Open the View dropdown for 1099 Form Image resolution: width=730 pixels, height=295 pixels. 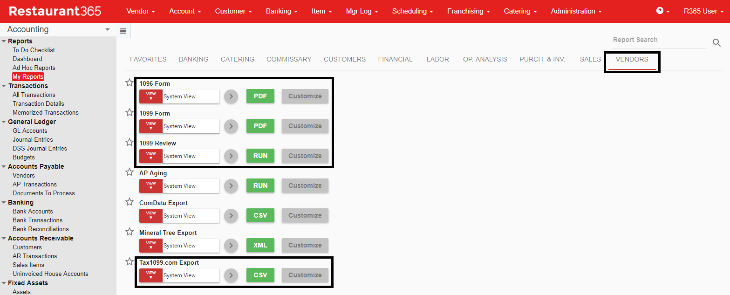(x=151, y=126)
